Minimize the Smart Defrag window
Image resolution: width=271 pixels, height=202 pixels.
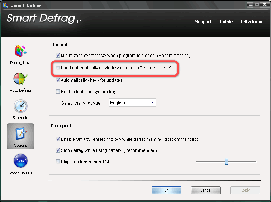tap(251, 5)
